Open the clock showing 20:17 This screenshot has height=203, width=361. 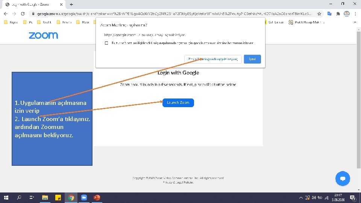click(338, 197)
